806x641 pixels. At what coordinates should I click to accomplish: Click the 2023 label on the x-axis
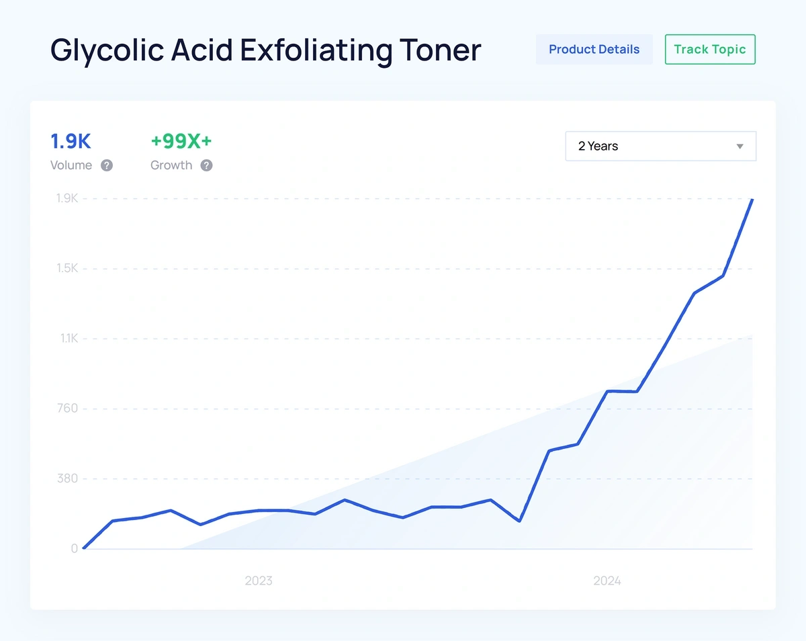pos(259,581)
